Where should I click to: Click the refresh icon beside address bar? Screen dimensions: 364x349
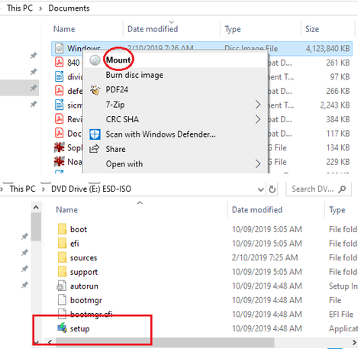coord(272,189)
